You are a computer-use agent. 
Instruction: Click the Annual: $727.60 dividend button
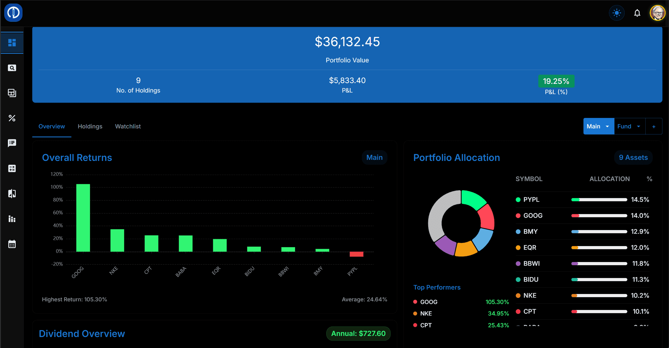358,333
